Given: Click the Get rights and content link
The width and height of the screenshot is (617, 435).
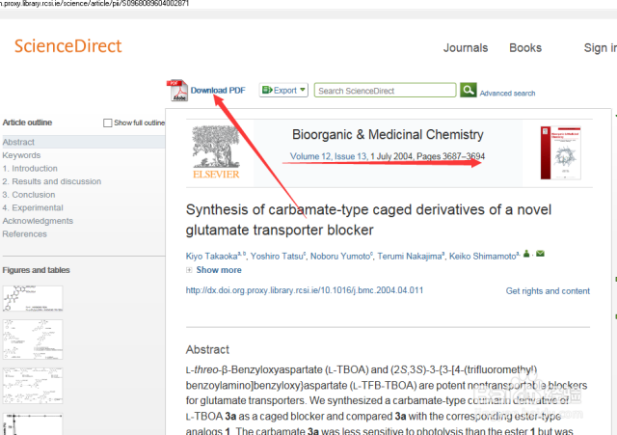Looking at the screenshot, I should pos(548,291).
